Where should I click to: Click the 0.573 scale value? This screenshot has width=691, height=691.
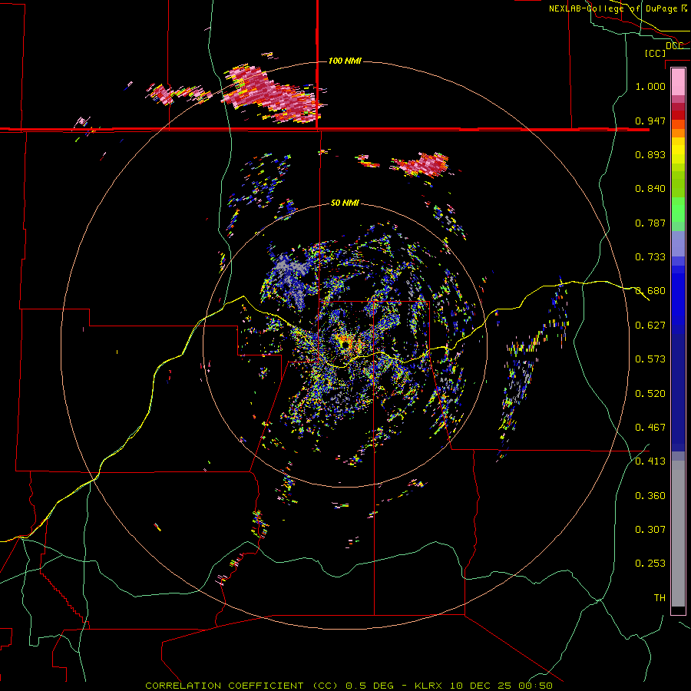(x=650, y=359)
